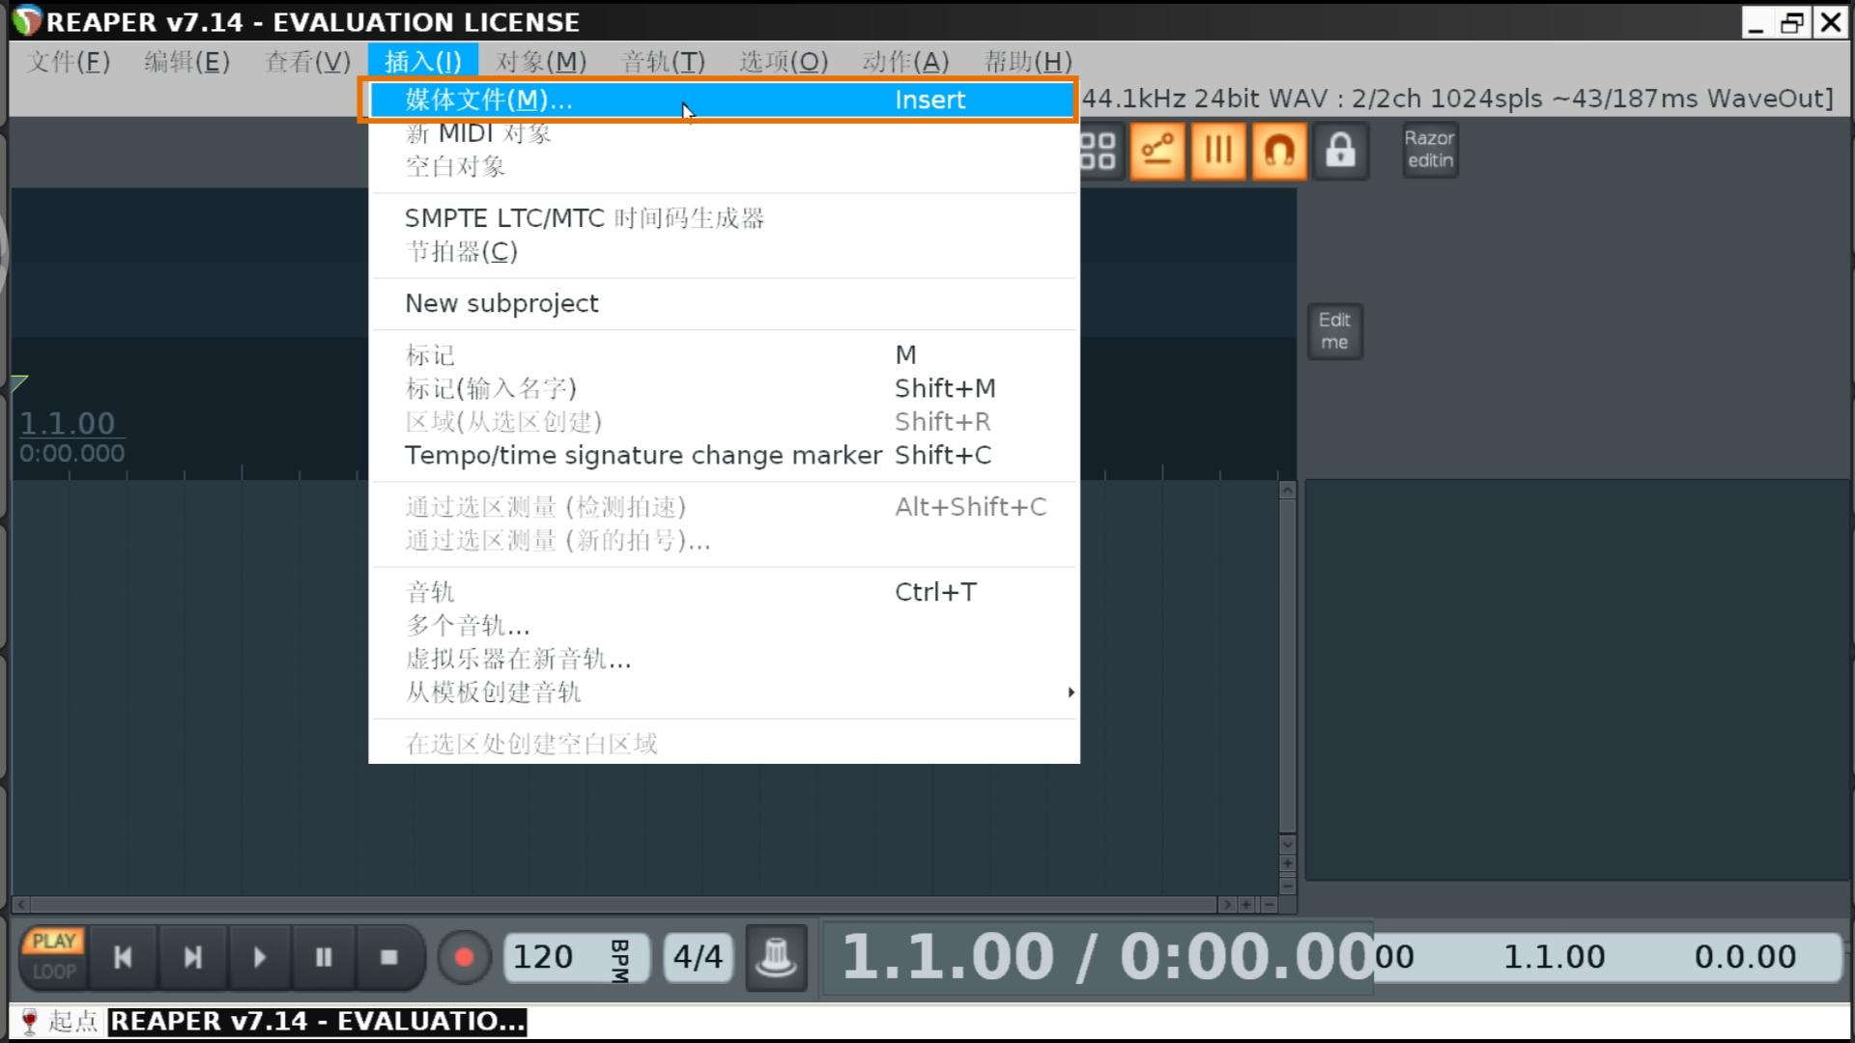Open the 文件(F) menu
Viewport: 1855px width, 1043px height.
69,62
